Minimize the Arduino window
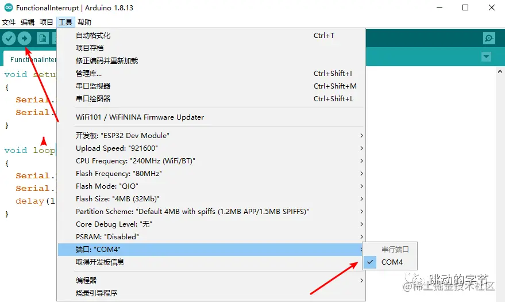This screenshot has height=302, width=505. pos(440,7)
